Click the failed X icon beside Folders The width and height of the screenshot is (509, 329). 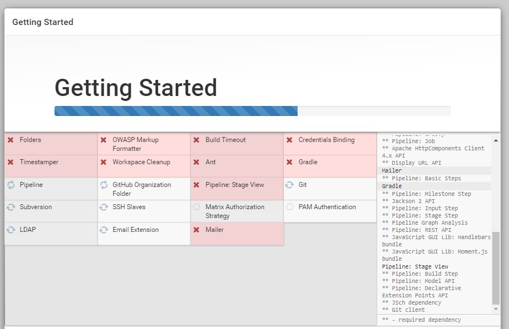11,140
